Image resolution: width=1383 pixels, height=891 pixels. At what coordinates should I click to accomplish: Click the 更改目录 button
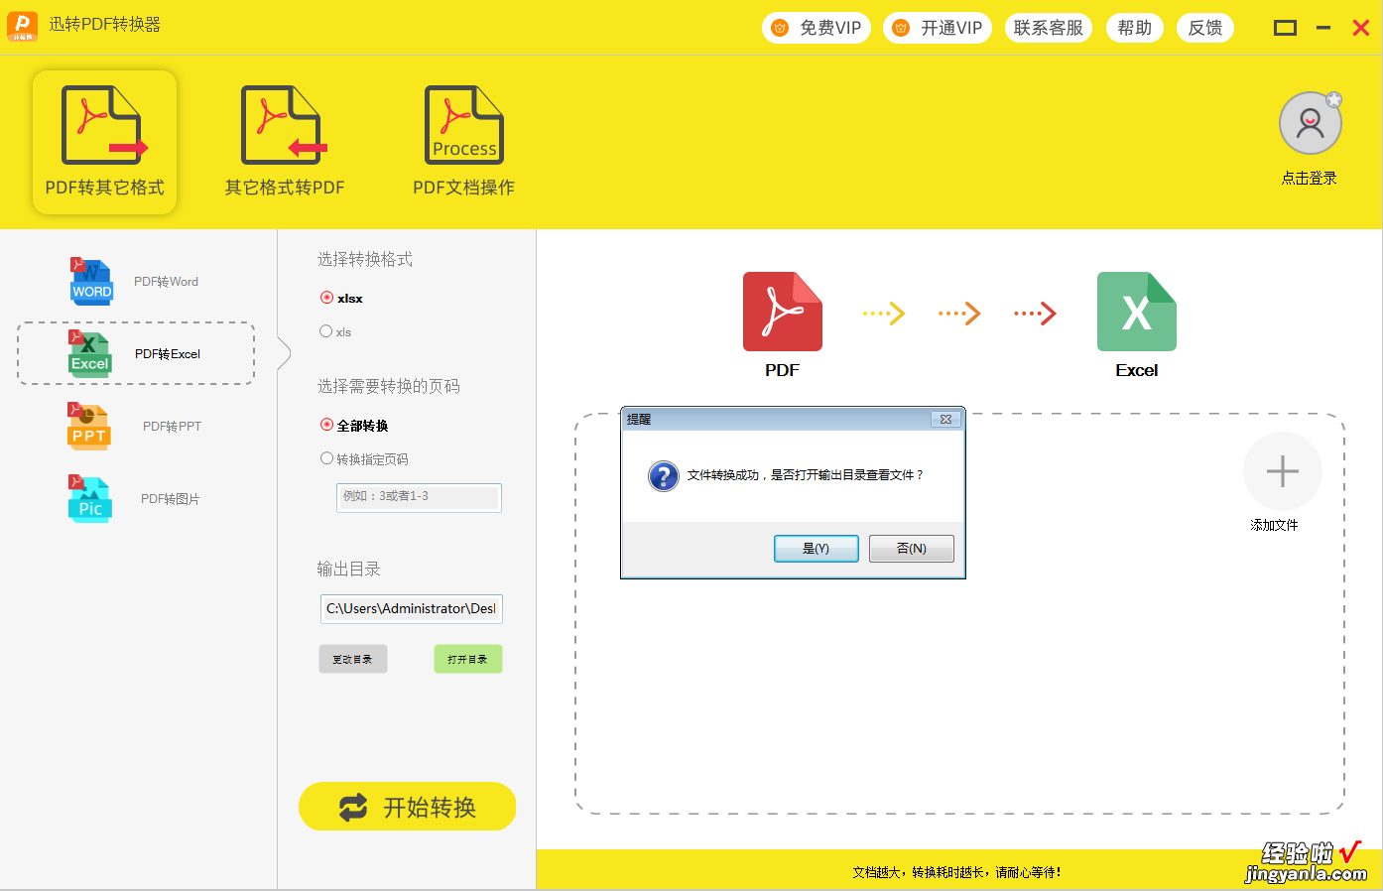tap(353, 659)
